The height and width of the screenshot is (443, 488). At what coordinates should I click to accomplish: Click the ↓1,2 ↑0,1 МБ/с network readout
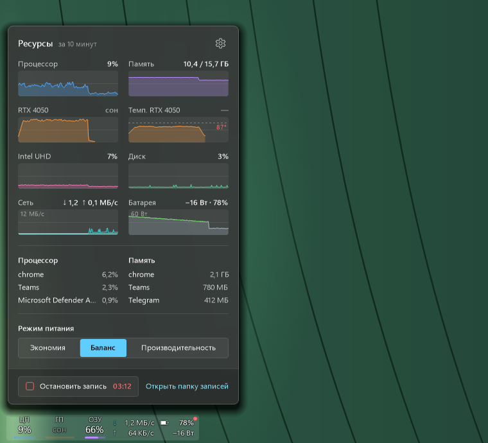pyautogui.click(x=91, y=203)
